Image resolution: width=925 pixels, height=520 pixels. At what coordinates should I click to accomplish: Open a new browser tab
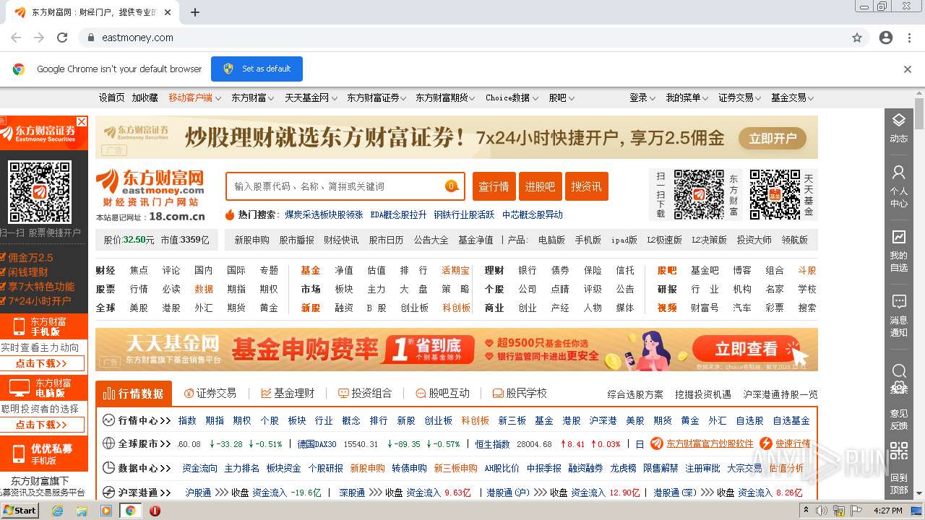point(195,12)
